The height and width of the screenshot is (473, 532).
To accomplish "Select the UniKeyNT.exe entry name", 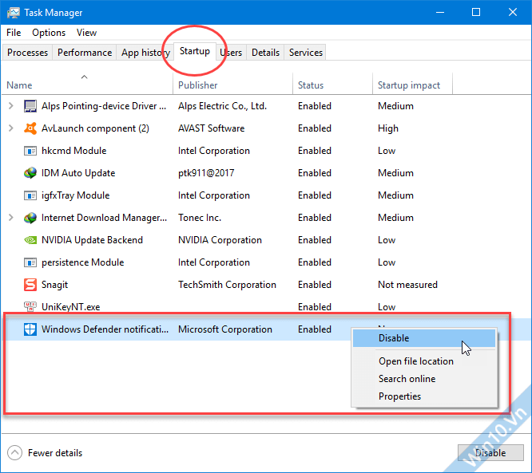I will pos(70,307).
